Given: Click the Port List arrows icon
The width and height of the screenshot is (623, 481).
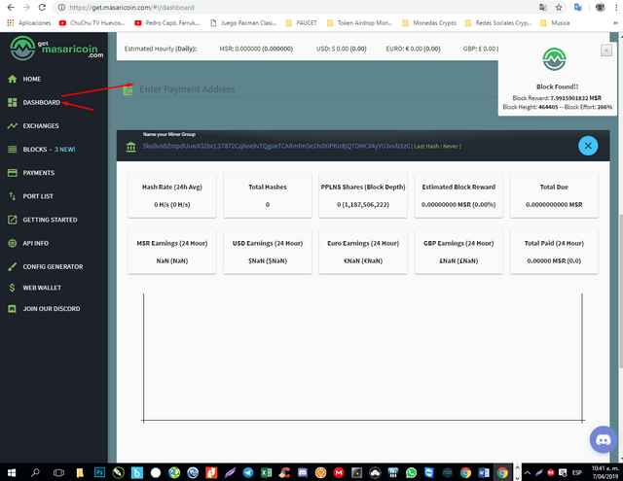Looking at the screenshot, I should [x=13, y=196].
